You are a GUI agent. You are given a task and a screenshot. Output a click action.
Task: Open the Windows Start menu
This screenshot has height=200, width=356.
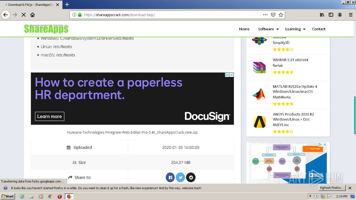point(8,196)
